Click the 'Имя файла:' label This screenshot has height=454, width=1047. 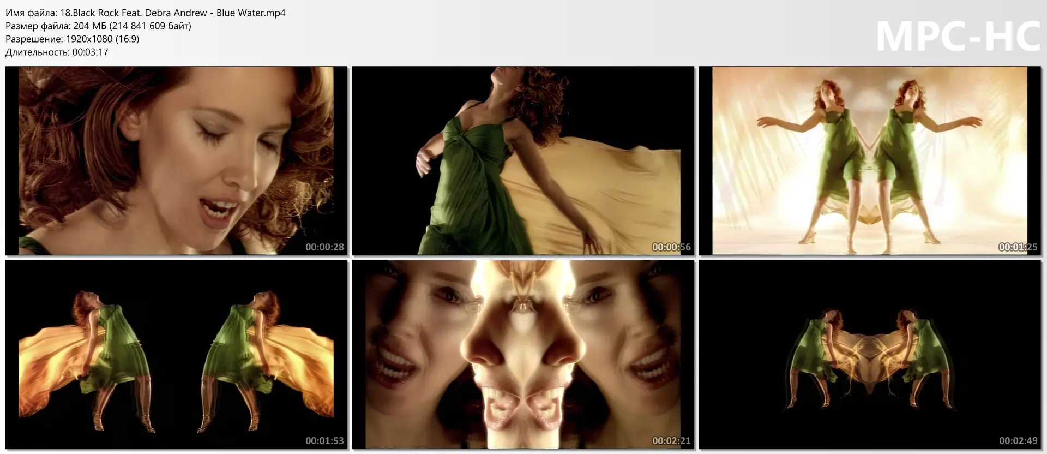point(31,13)
